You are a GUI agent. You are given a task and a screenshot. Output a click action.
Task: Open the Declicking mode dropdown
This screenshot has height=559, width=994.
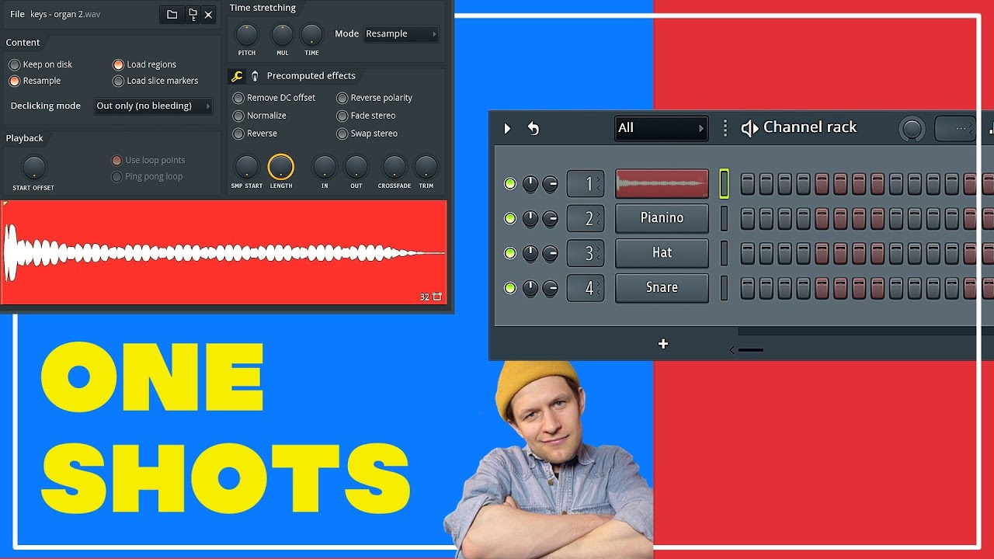pyautogui.click(x=154, y=106)
